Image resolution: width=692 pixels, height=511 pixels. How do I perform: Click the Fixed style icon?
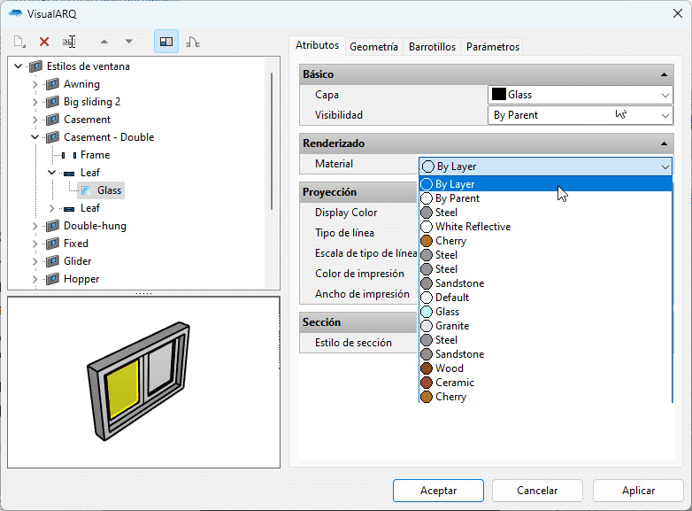[52, 244]
